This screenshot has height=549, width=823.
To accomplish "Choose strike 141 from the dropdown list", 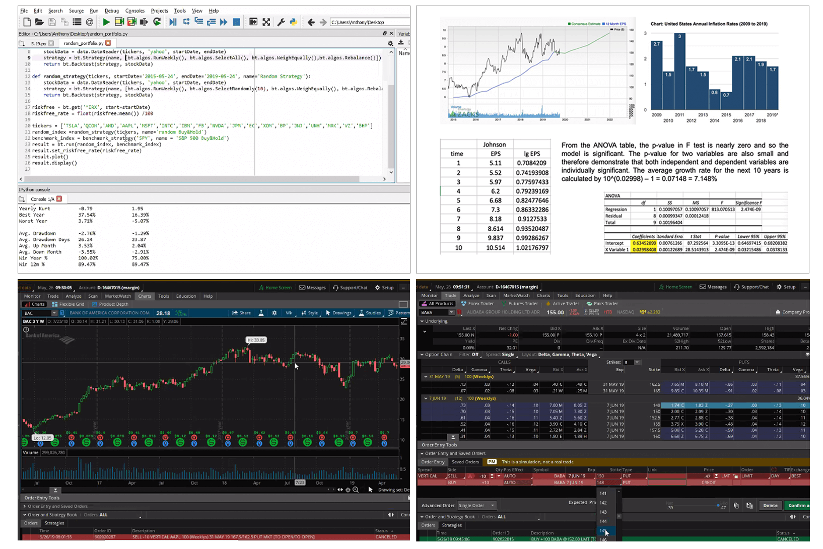I will coord(603,494).
